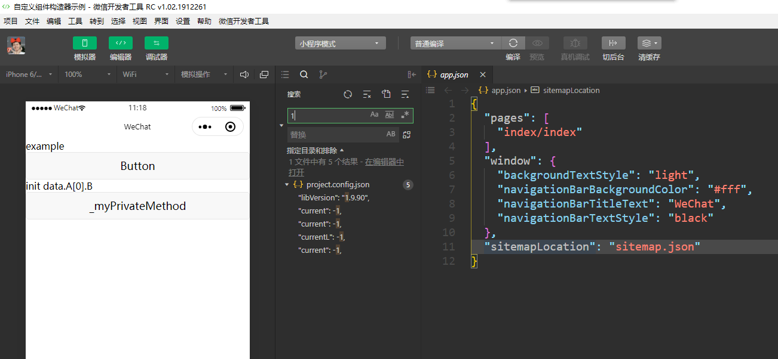Open the 转到 menu
The image size is (778, 359).
pyautogui.click(x=97, y=21)
